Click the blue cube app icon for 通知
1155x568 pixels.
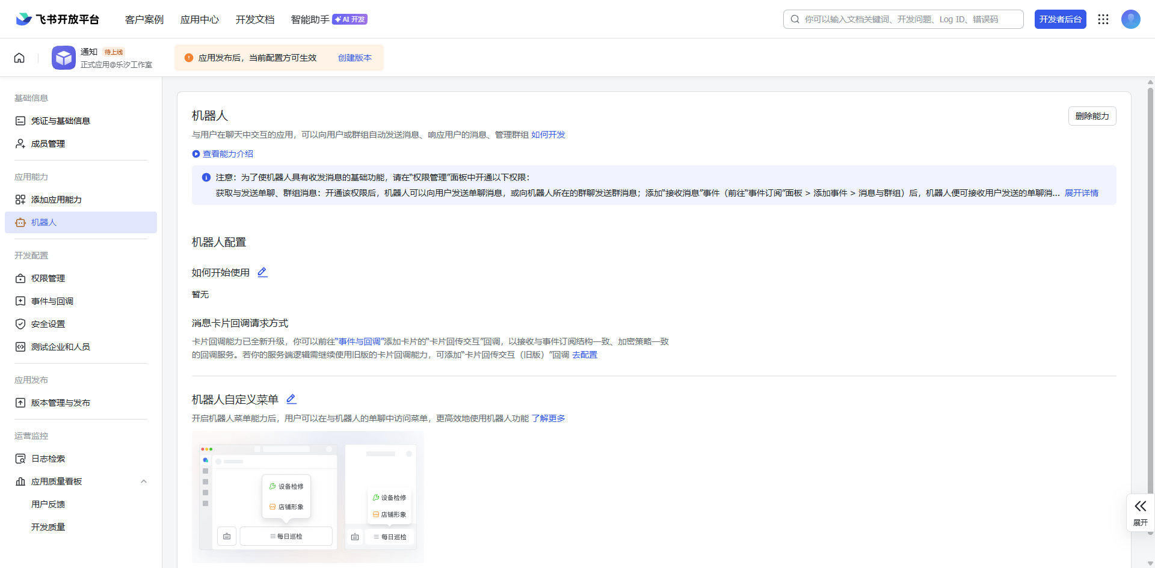coord(63,58)
